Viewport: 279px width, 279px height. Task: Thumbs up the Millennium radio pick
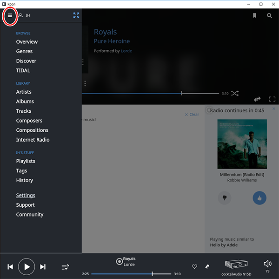coord(259,198)
